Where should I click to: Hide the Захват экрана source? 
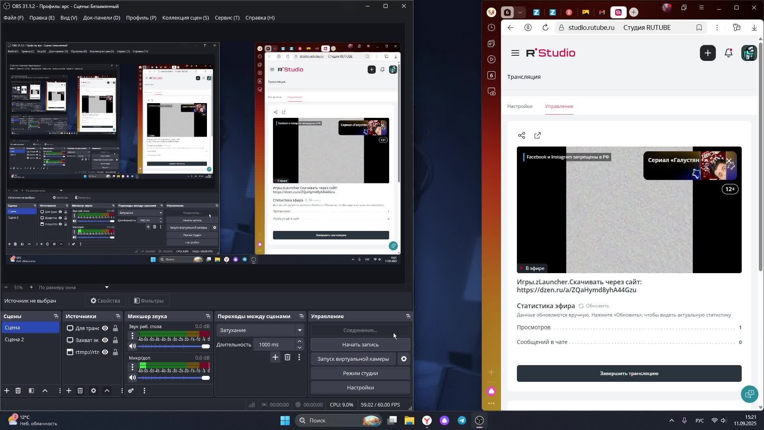point(105,340)
